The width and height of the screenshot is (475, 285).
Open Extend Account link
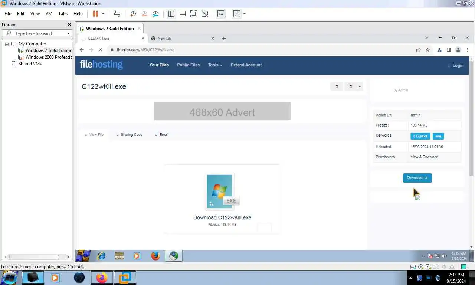click(246, 65)
